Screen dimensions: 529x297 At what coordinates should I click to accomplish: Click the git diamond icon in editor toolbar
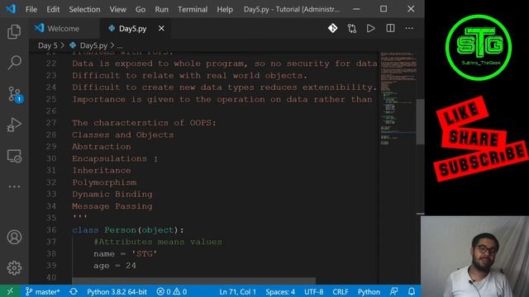point(332,28)
